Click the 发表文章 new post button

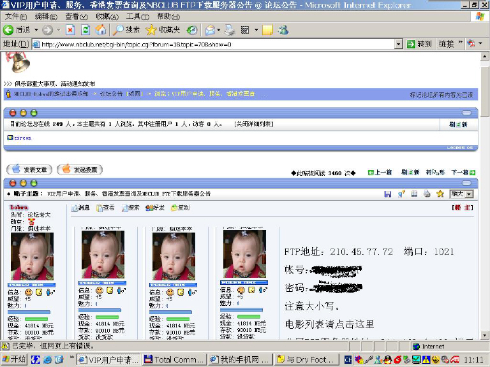coord(30,169)
